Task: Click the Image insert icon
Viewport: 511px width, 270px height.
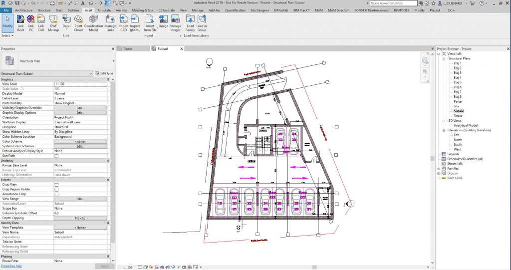Action: coord(163,19)
